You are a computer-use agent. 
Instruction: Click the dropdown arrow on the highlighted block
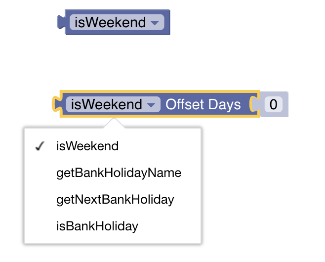pos(151,105)
